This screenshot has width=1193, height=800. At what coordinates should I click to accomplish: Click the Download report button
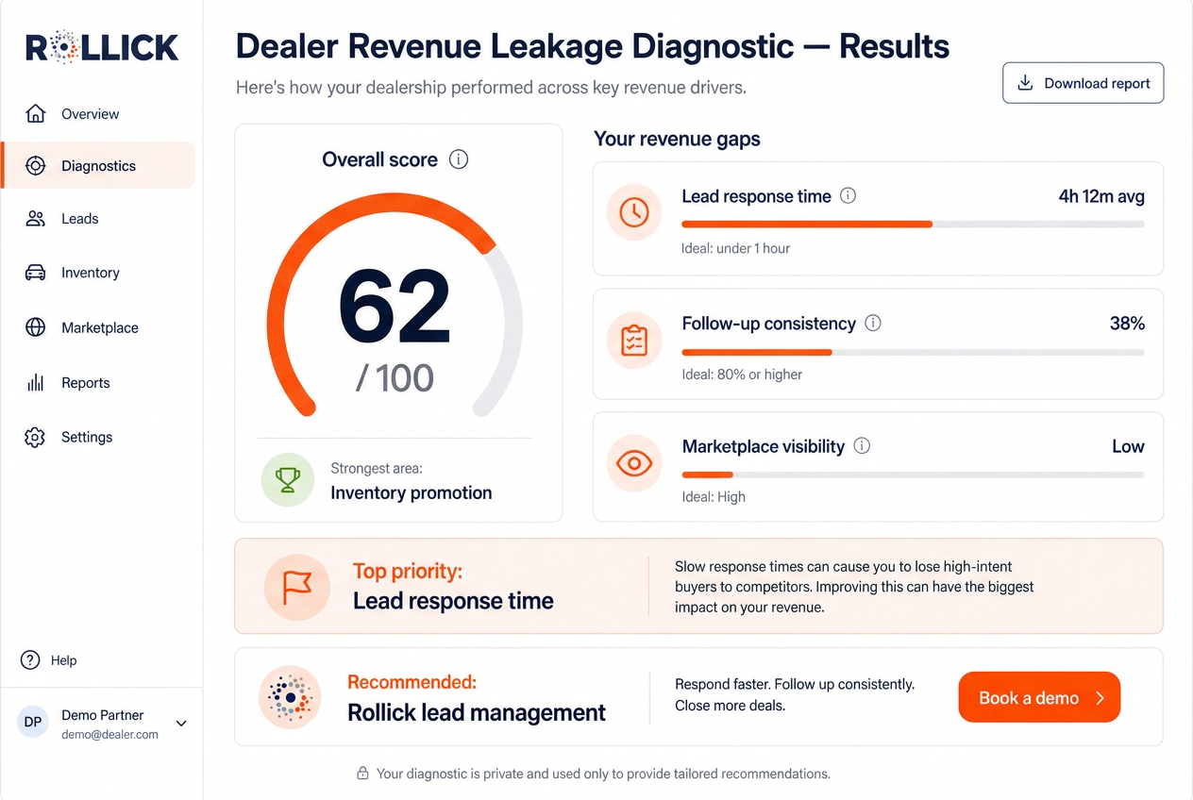tap(1083, 83)
